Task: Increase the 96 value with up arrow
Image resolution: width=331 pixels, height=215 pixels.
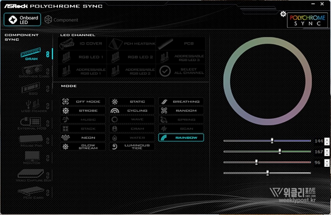Action: pyautogui.click(x=327, y=161)
